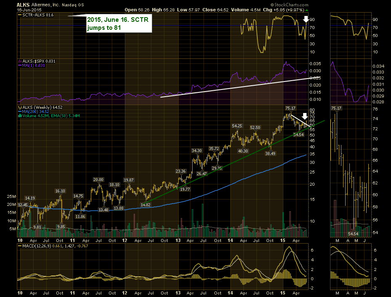Click the 54.25 price peak label
Image resolution: width=391 pixels, height=297 pixels.
coord(237,126)
